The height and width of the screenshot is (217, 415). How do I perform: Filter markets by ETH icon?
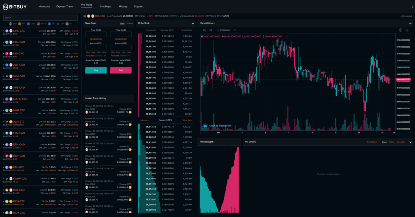[49, 24]
